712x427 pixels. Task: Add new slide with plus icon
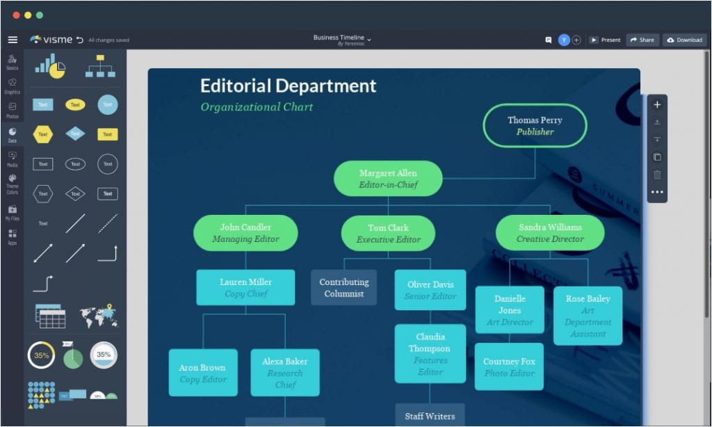[x=657, y=104]
